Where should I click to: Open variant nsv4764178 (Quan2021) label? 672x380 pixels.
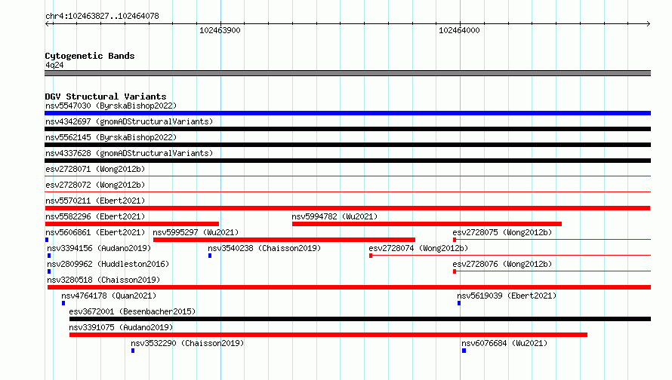click(109, 296)
